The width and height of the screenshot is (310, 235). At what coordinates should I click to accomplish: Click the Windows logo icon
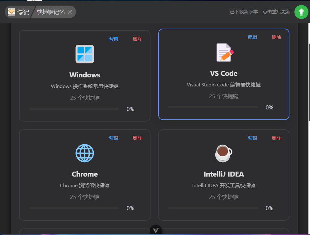(x=85, y=54)
